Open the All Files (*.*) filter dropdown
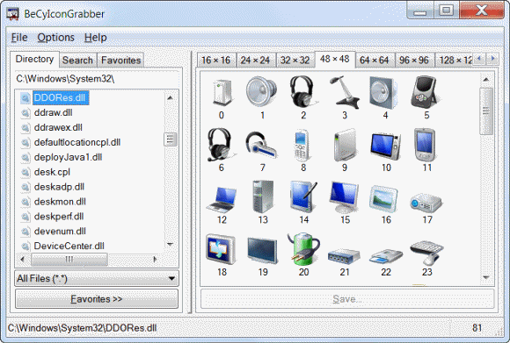This screenshot has height=343, width=510. 96,278
